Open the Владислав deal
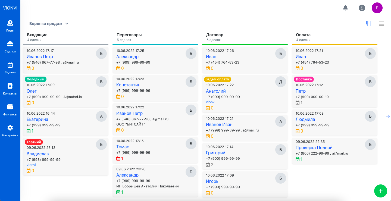Screen dimensions: 391x201 pos(38,154)
